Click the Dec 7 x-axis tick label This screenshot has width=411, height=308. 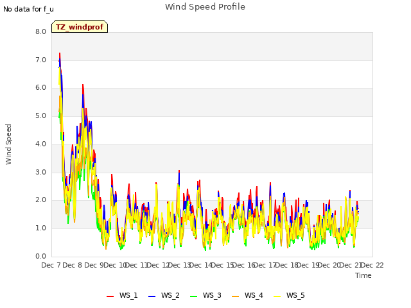point(51,265)
